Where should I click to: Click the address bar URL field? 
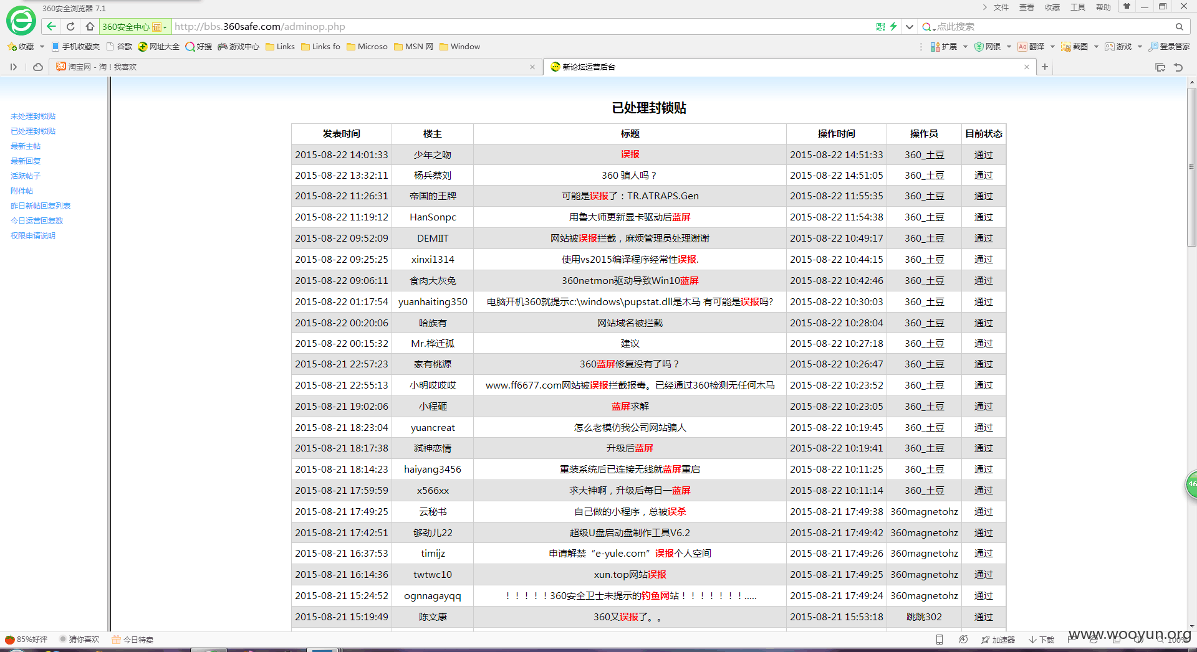pyautogui.click(x=521, y=27)
